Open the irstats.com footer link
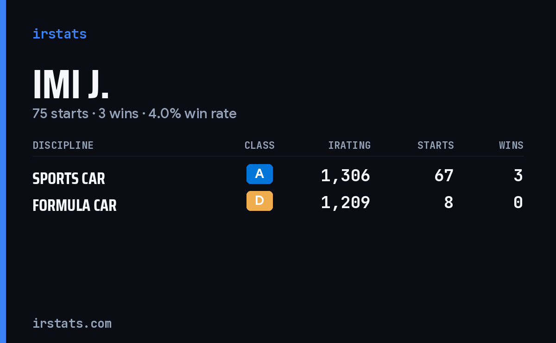The width and height of the screenshot is (556, 343). tap(72, 323)
